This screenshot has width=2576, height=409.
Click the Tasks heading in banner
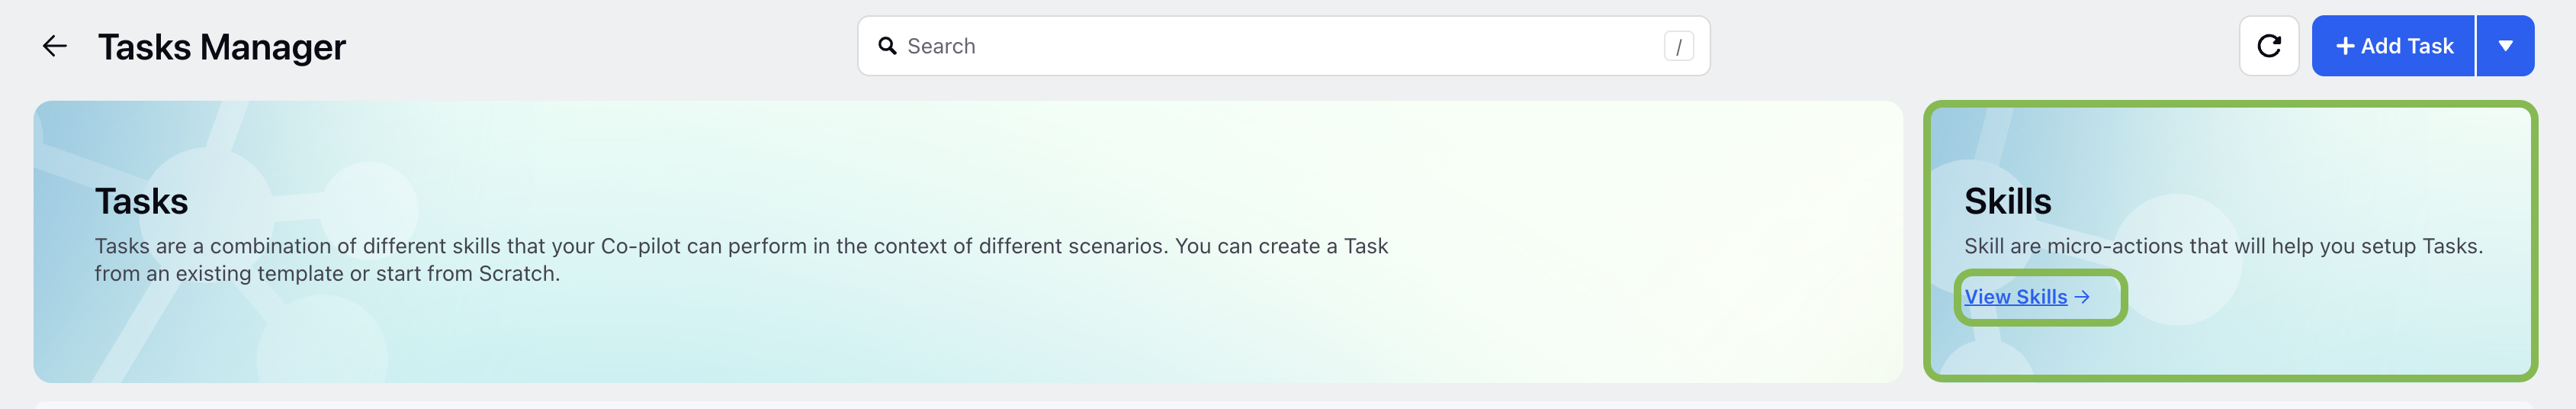click(x=142, y=201)
